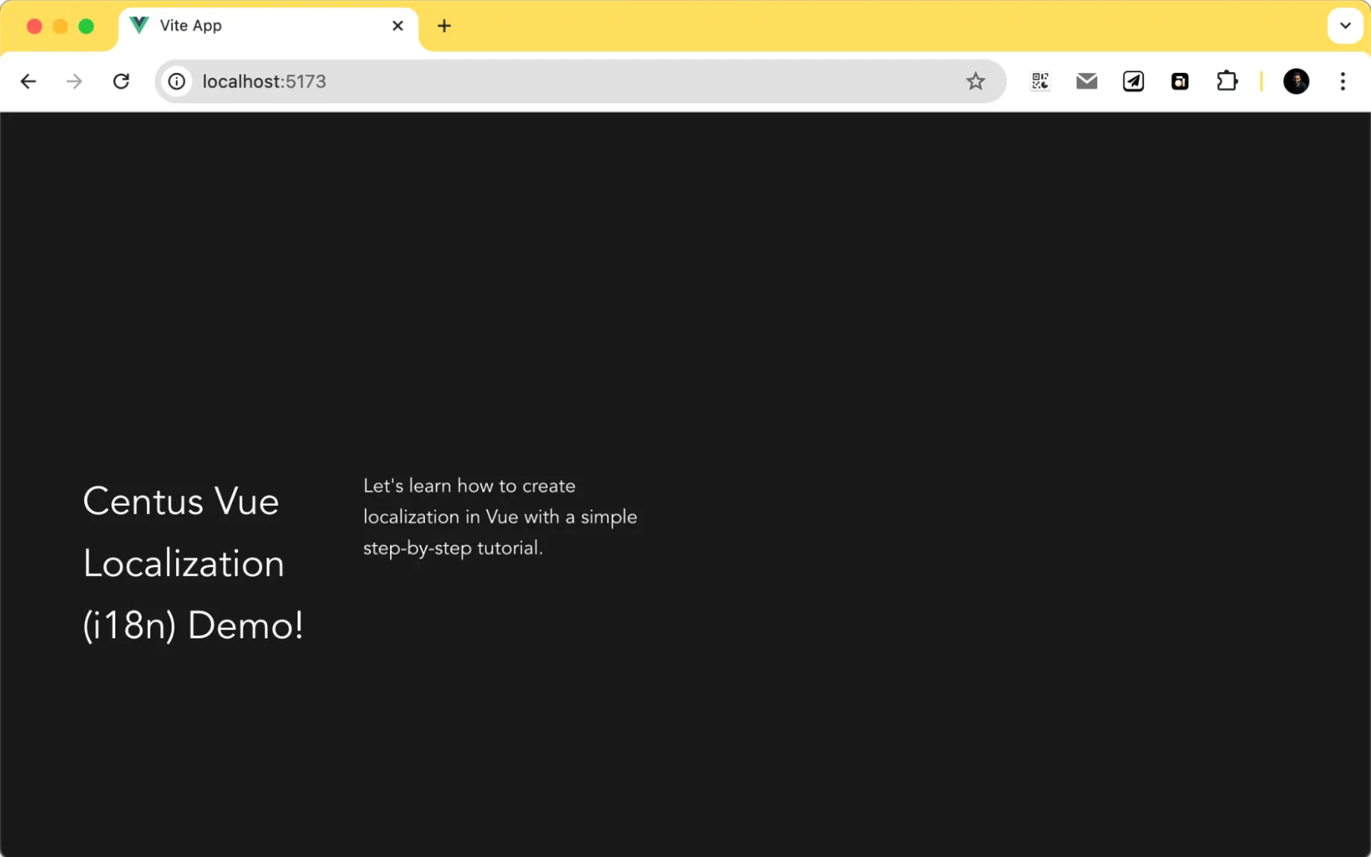This screenshot has width=1371, height=857.
Task: Click the dark recorder extension icon
Action: (1180, 81)
